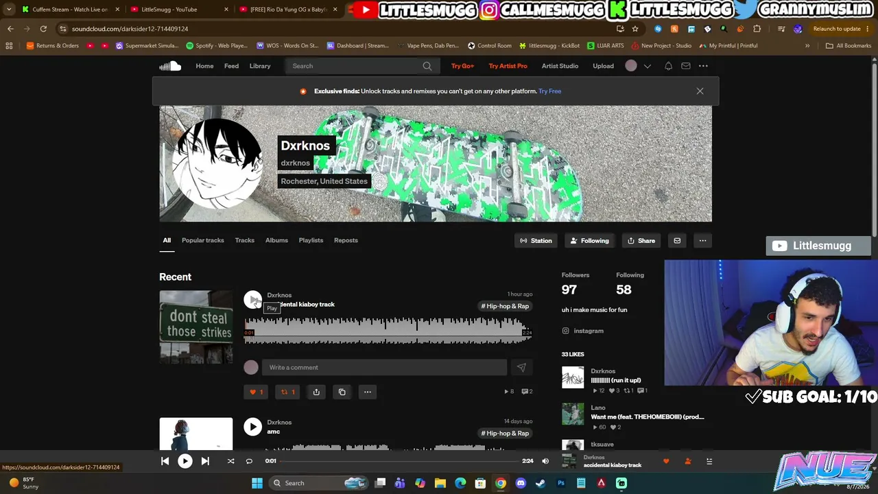Click the Try Free link in banner
The width and height of the screenshot is (878, 494).
549,91
